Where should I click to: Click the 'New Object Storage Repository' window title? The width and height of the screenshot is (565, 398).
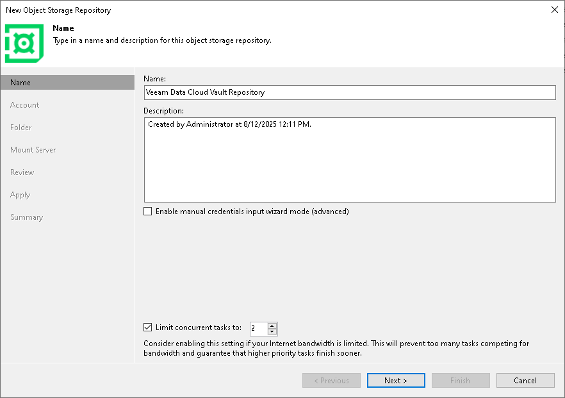[58, 10]
